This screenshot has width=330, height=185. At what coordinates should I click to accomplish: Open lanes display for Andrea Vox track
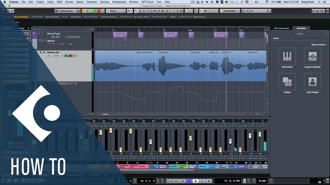75,56
